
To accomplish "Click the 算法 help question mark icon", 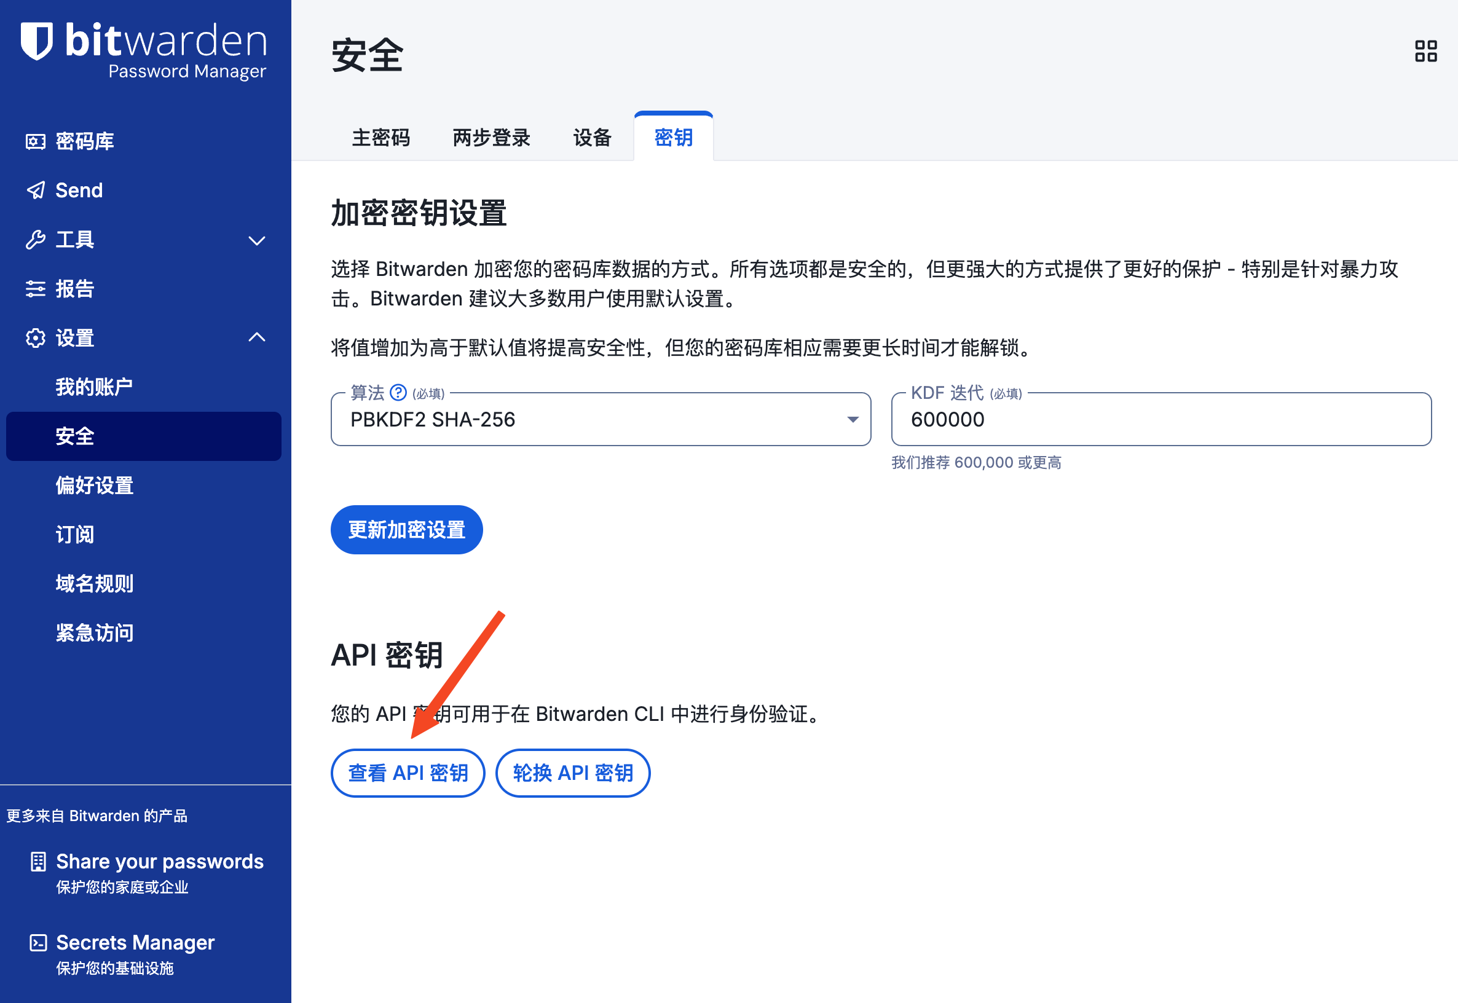I will [x=398, y=393].
